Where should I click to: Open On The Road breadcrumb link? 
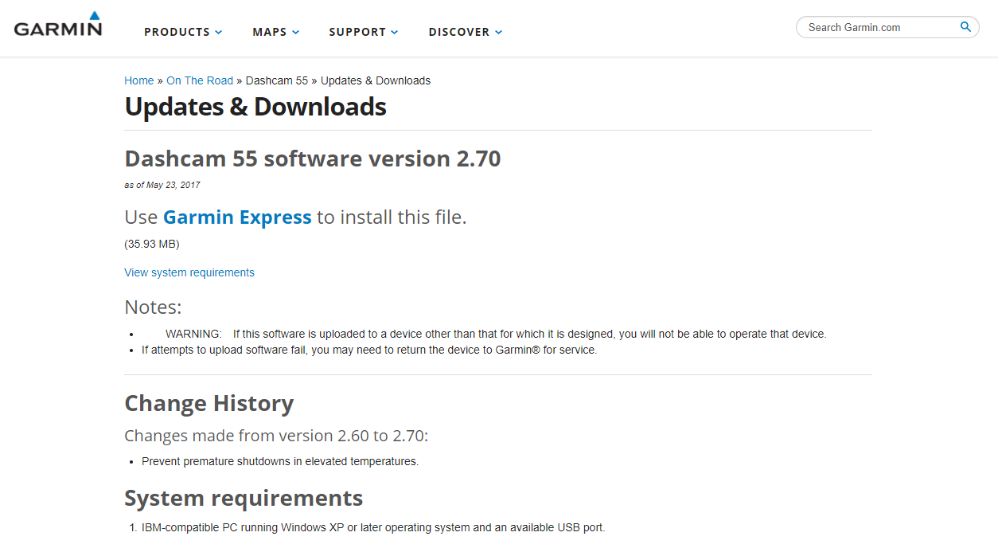click(200, 80)
